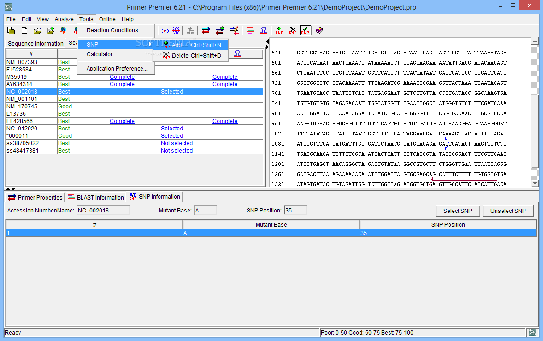The image size is (543, 341).
Task: Click the greyed-out alignment toolbar icon
Action: 190,31
